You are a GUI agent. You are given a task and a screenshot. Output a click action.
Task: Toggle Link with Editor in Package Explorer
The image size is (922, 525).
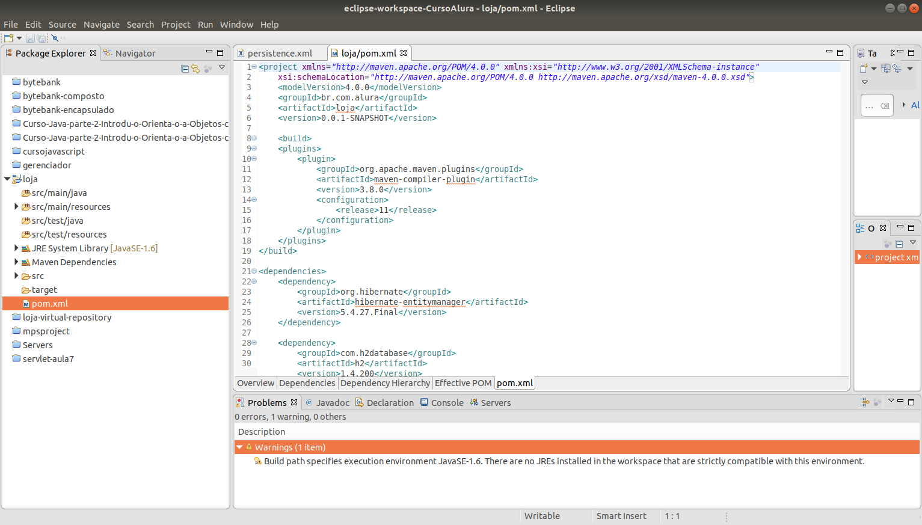[195, 69]
